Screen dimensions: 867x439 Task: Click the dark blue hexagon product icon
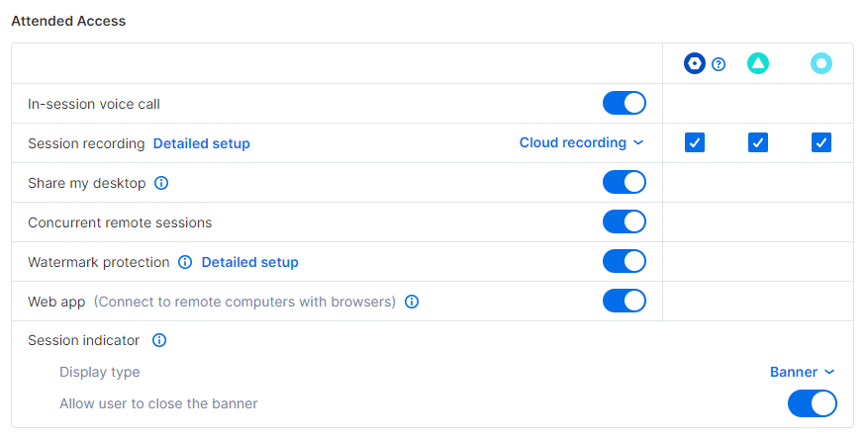coord(695,63)
